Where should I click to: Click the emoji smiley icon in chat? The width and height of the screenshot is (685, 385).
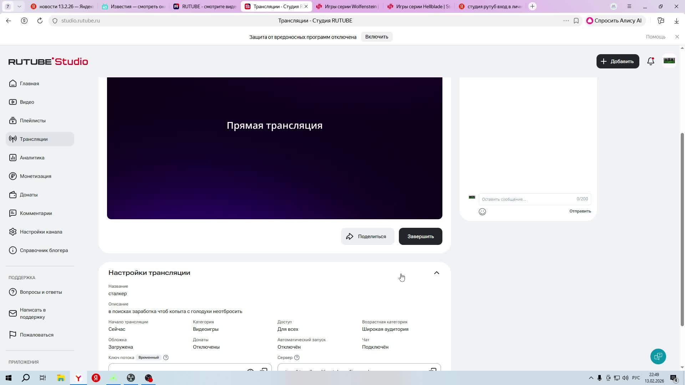482,212
